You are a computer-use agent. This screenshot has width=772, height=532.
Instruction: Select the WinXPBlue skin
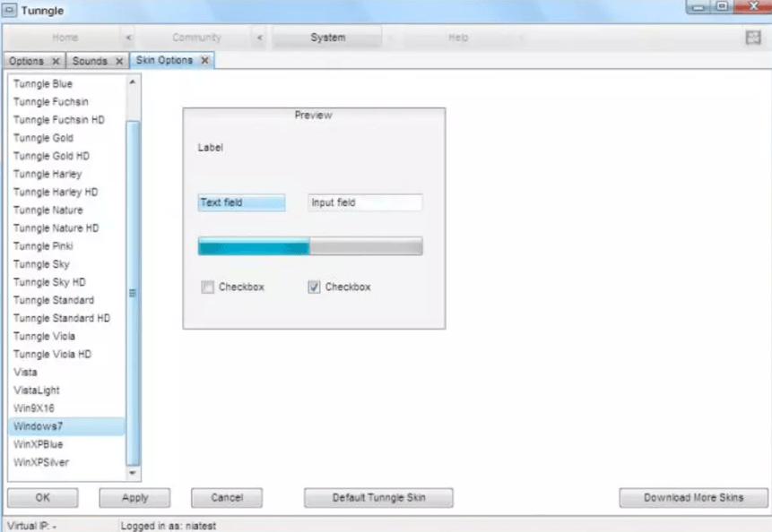click(x=67, y=444)
